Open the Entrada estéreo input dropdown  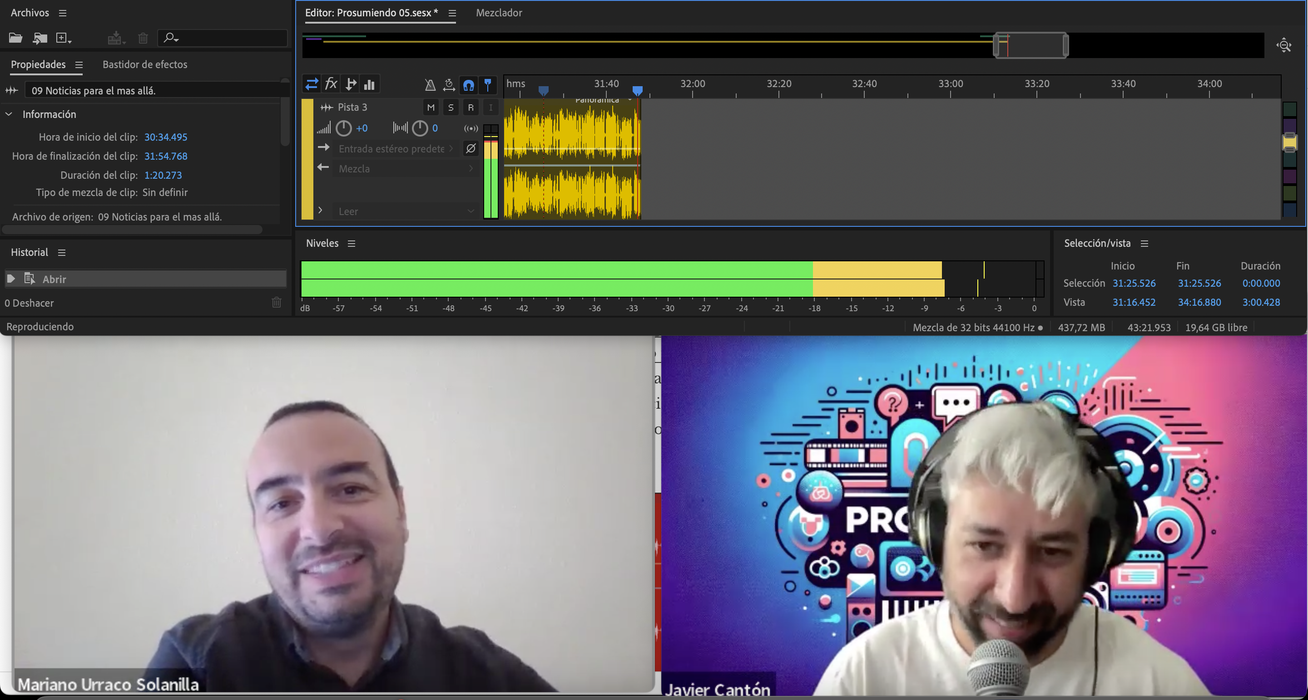pyautogui.click(x=396, y=149)
